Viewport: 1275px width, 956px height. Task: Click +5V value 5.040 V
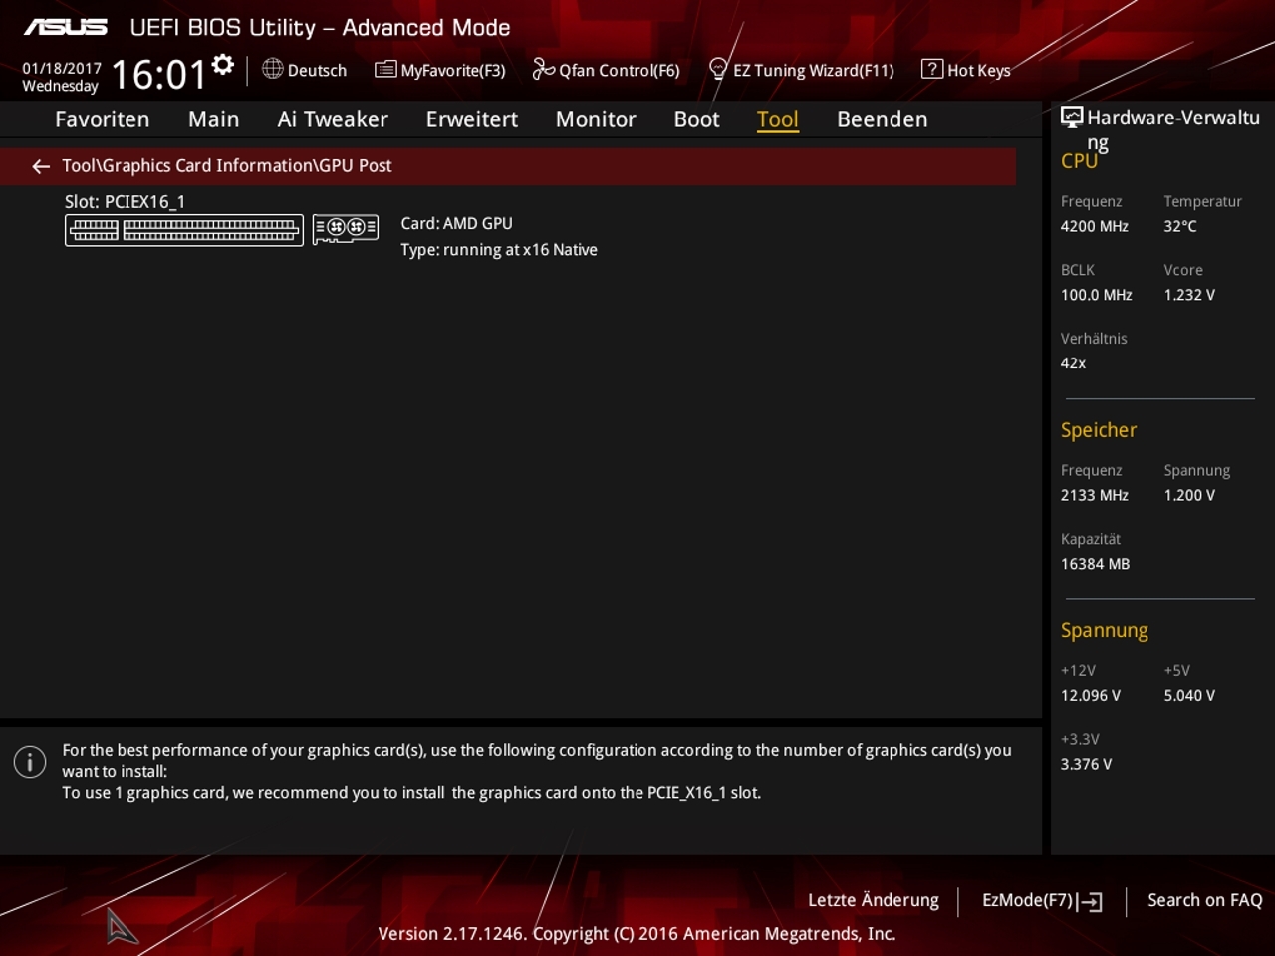pyautogui.click(x=1189, y=696)
